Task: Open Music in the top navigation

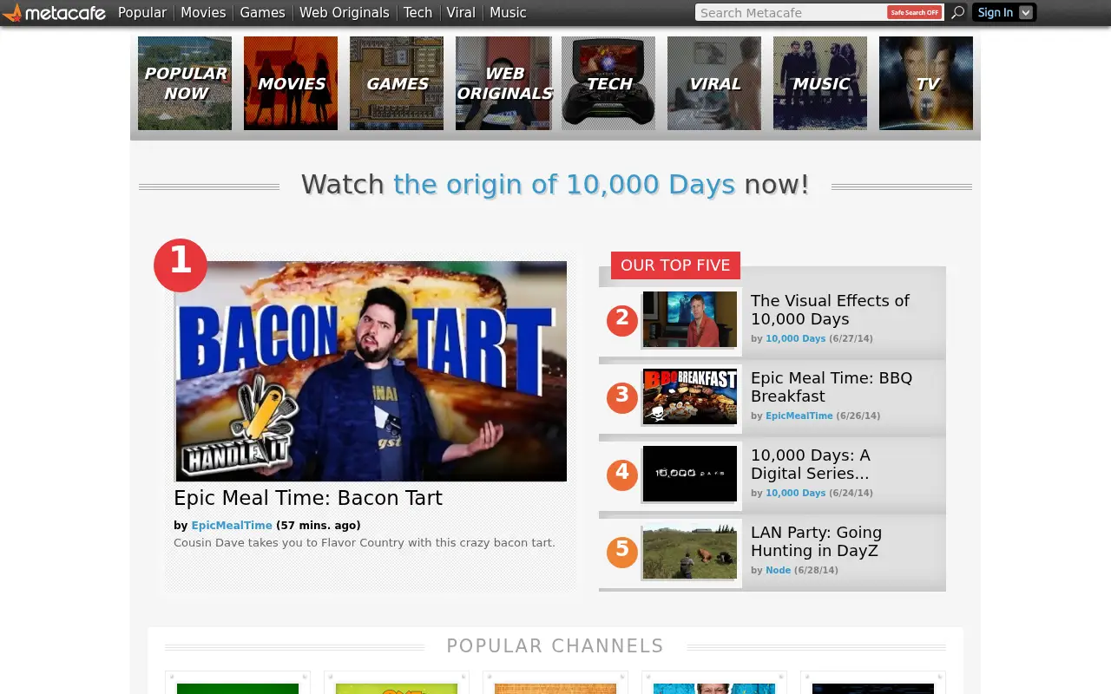Action: 508,12
